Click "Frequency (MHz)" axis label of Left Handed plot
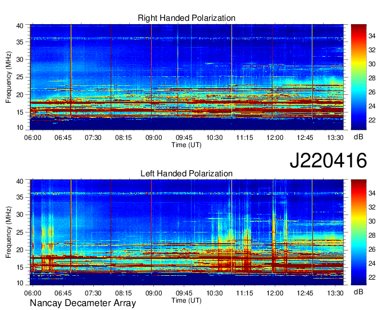382x310 pixels. (8, 233)
